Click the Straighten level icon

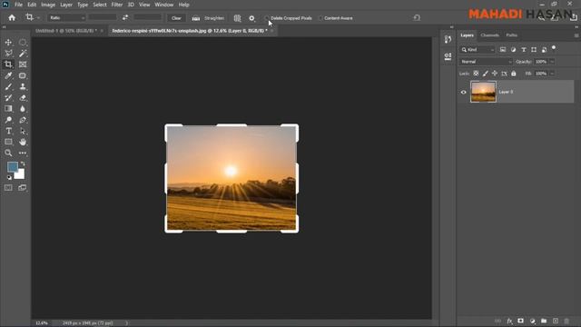[196, 18]
